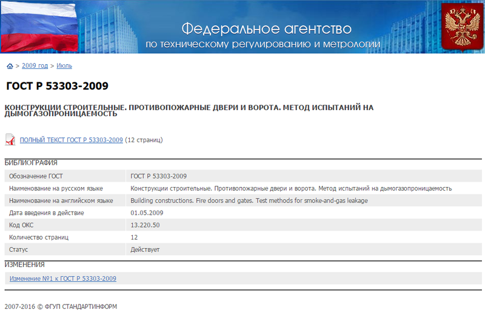Open the PDF document icon

coord(10,140)
